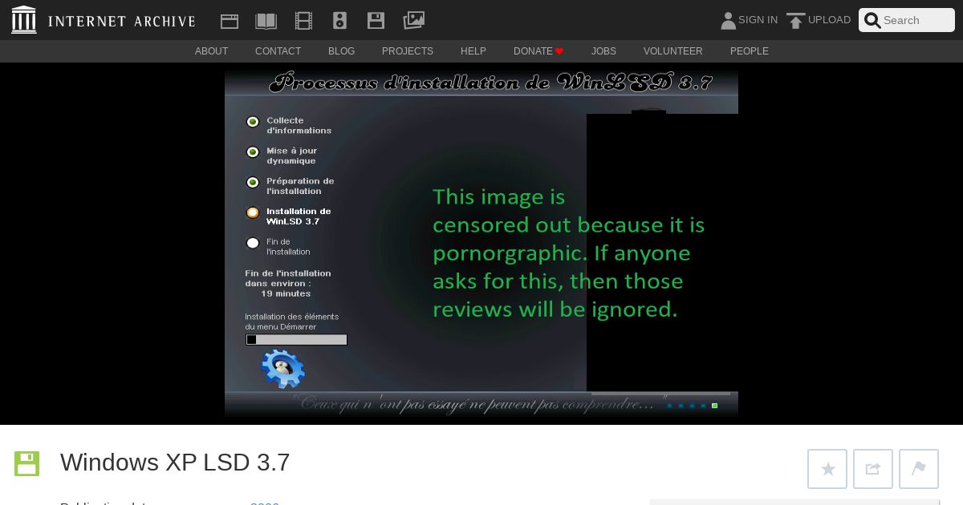This screenshot has width=963, height=505.
Task: Open the JOBS menu item
Action: 603,51
